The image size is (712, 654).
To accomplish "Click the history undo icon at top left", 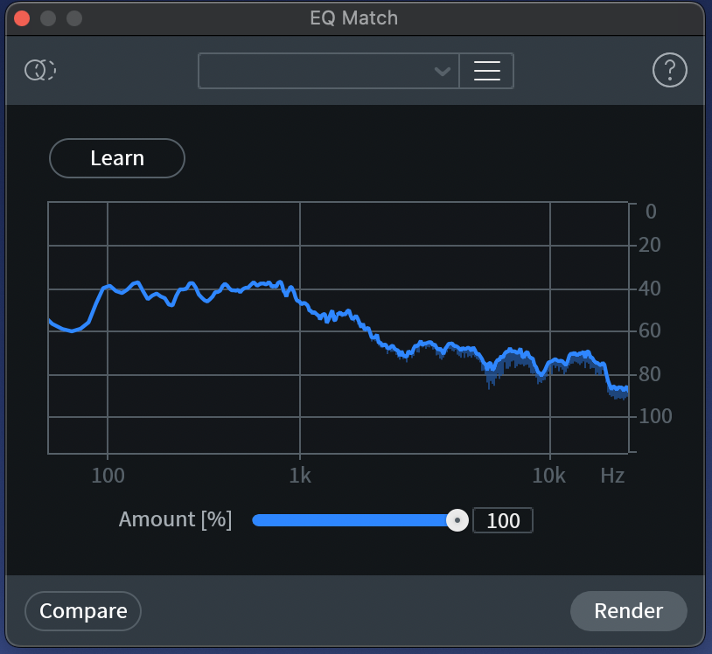I will (40, 70).
